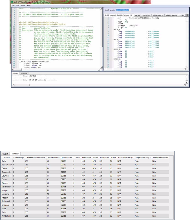Viewport: 190px width, 220px height.
Task: Sort by the ThreadsPerWorkGroup column header
Action: pos(36,157)
